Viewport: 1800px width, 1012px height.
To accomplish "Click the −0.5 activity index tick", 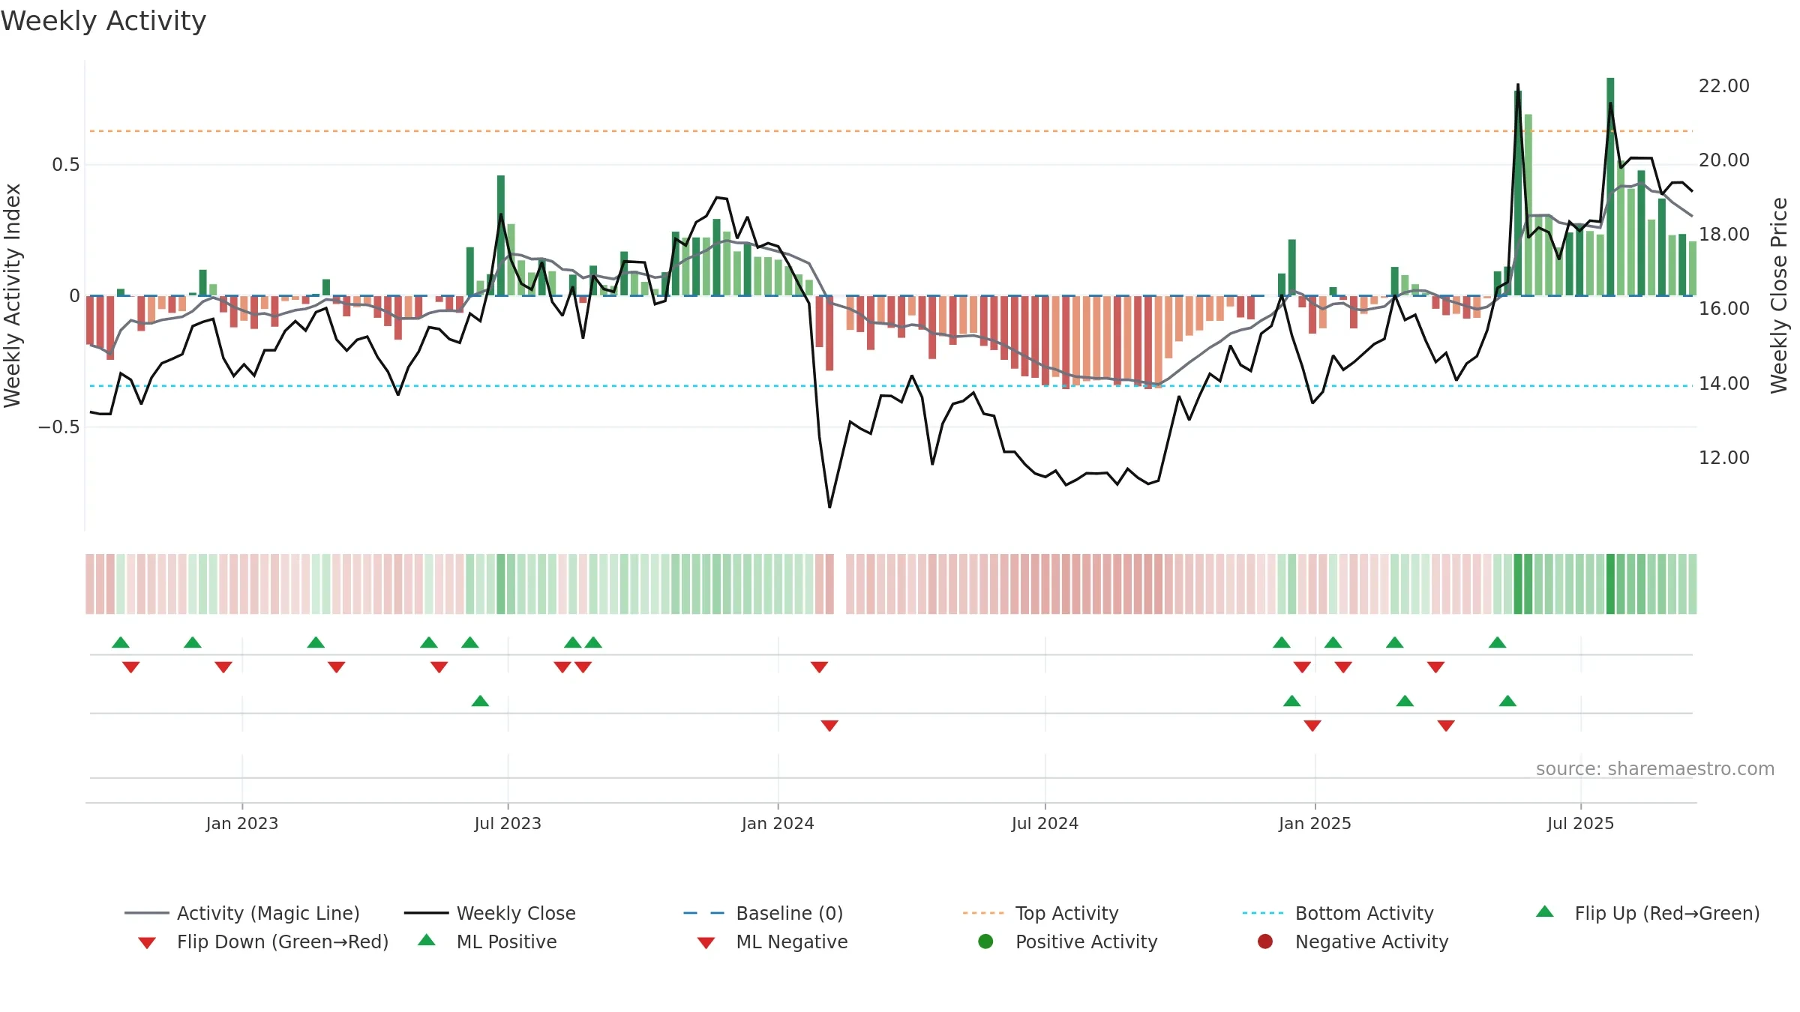I will tap(59, 427).
